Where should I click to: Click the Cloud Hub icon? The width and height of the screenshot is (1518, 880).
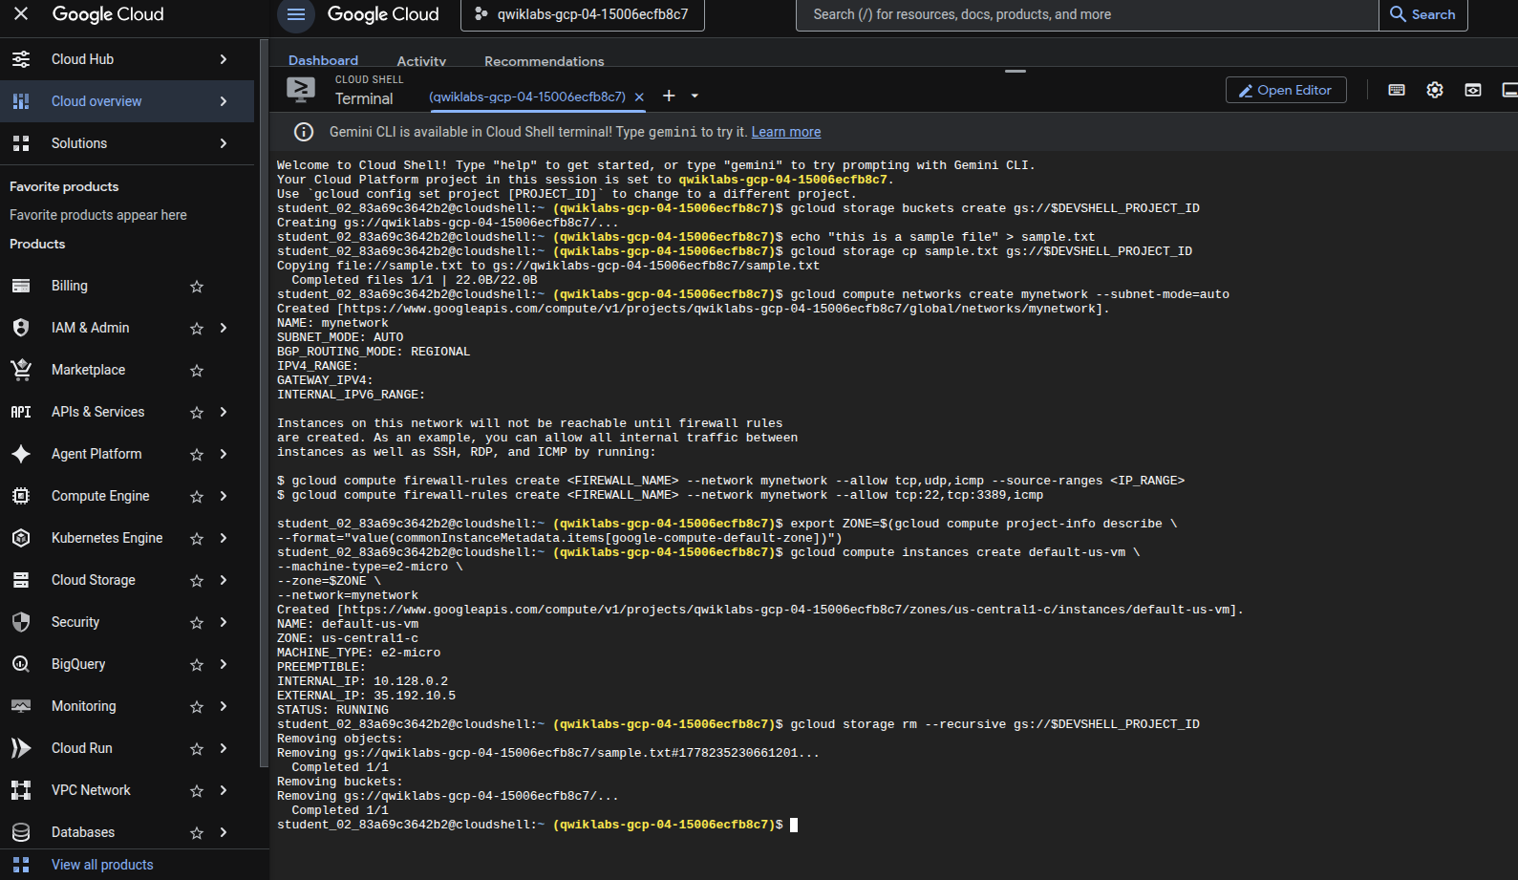pyautogui.click(x=21, y=59)
